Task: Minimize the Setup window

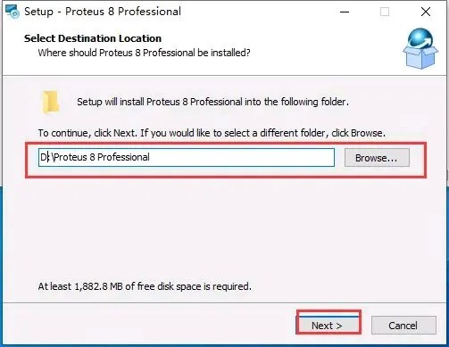Action: (x=345, y=12)
